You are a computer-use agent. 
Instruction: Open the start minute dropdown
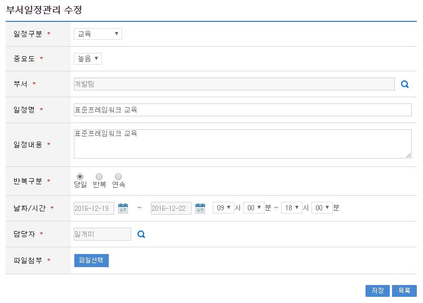click(253, 208)
